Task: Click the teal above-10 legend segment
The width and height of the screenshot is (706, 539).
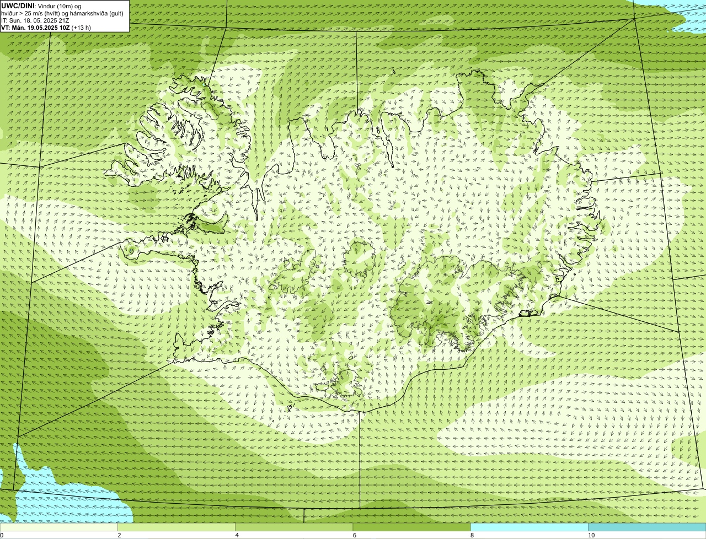Action: point(647,527)
